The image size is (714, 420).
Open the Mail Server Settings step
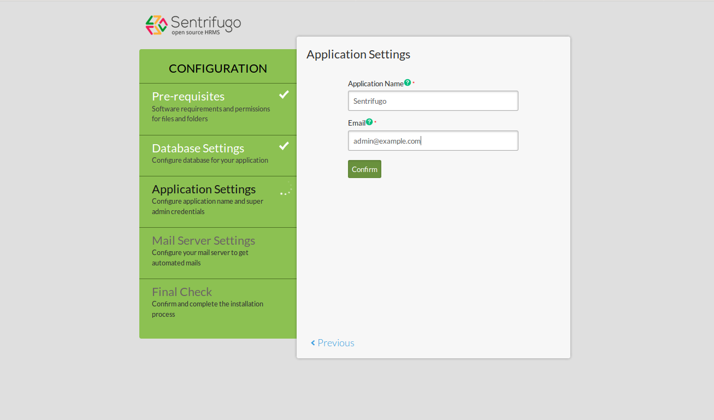click(218, 253)
